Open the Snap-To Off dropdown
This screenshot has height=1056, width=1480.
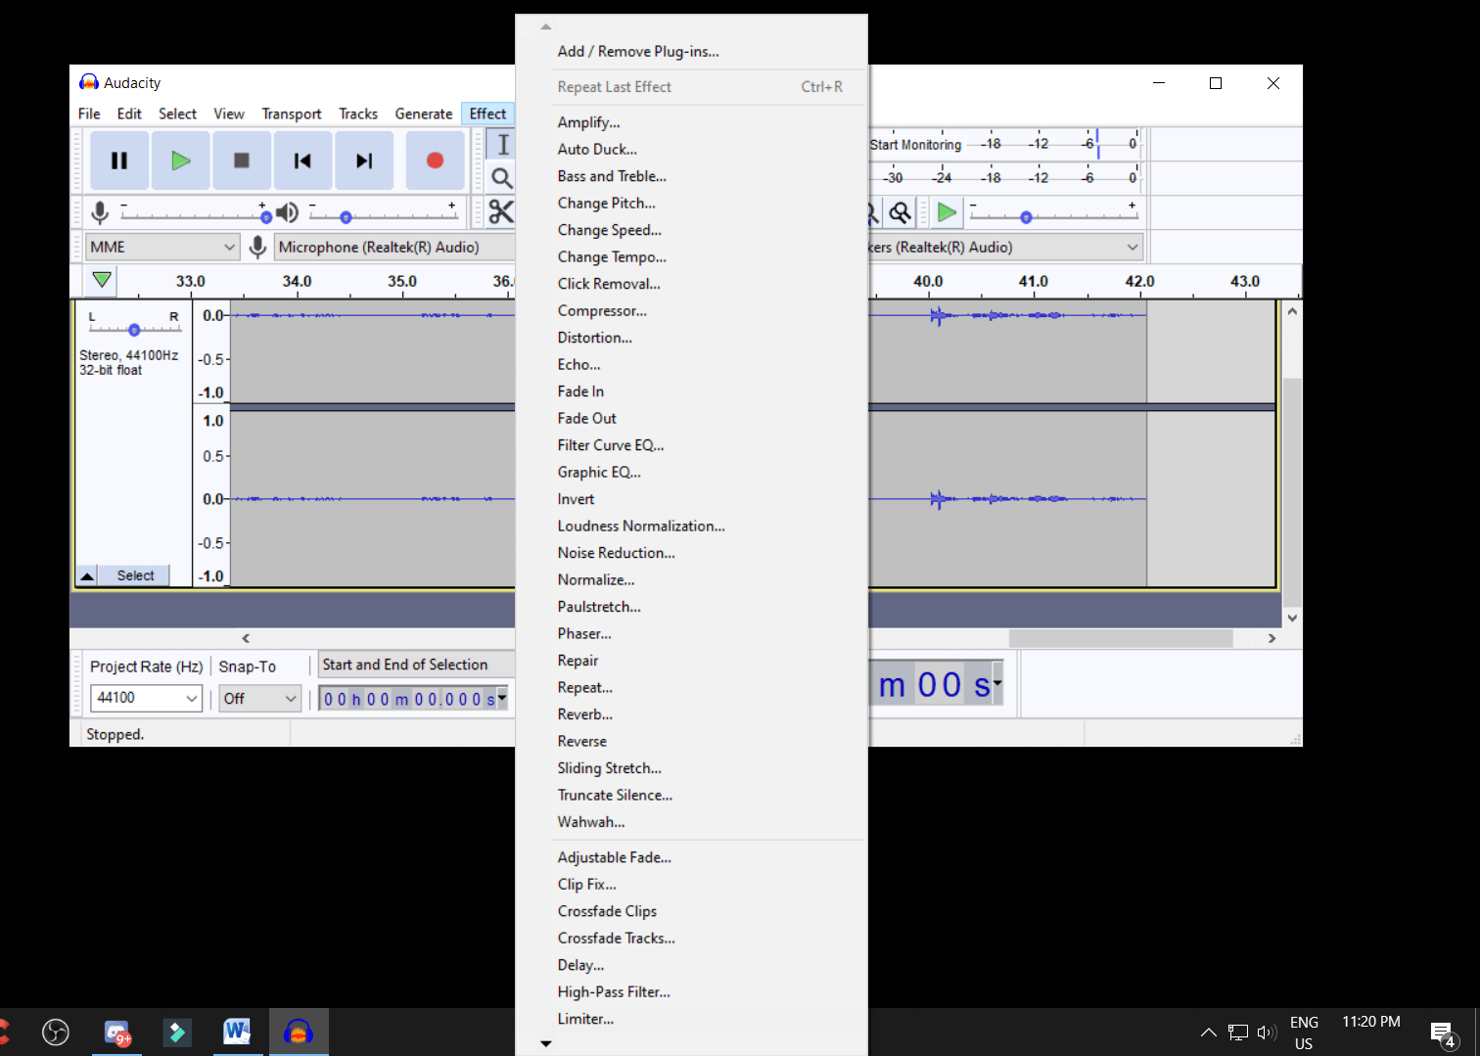tap(259, 698)
